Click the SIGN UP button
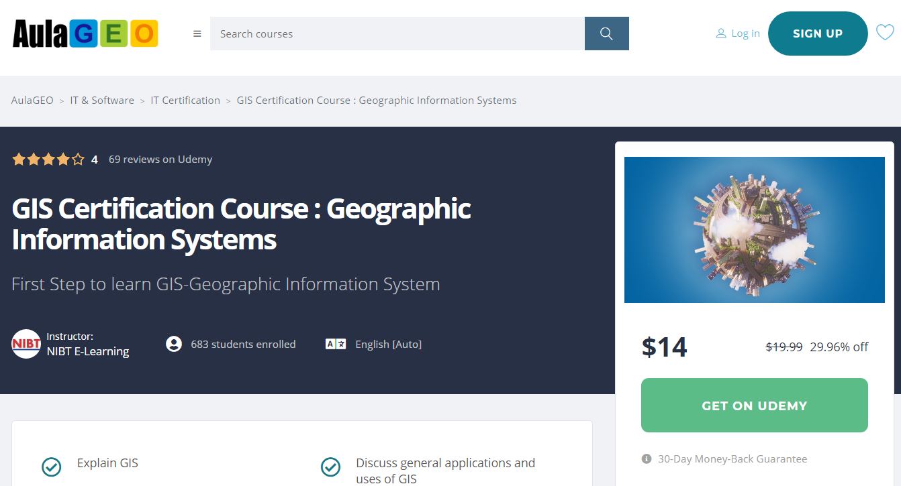The height and width of the screenshot is (486, 901). tap(818, 34)
